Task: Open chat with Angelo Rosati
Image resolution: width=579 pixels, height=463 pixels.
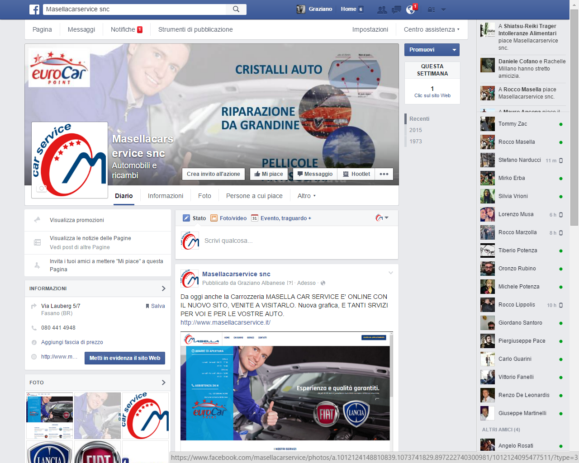Action: click(x=522, y=446)
